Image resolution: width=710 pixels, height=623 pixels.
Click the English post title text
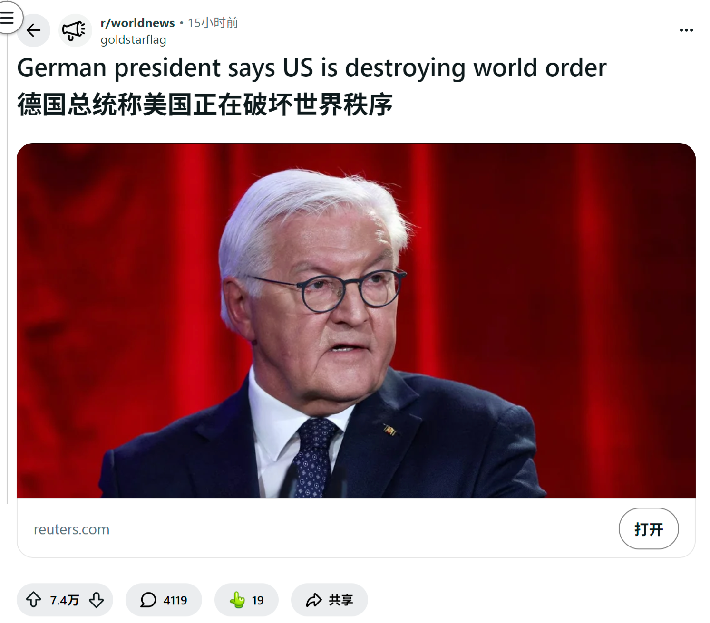tap(312, 67)
